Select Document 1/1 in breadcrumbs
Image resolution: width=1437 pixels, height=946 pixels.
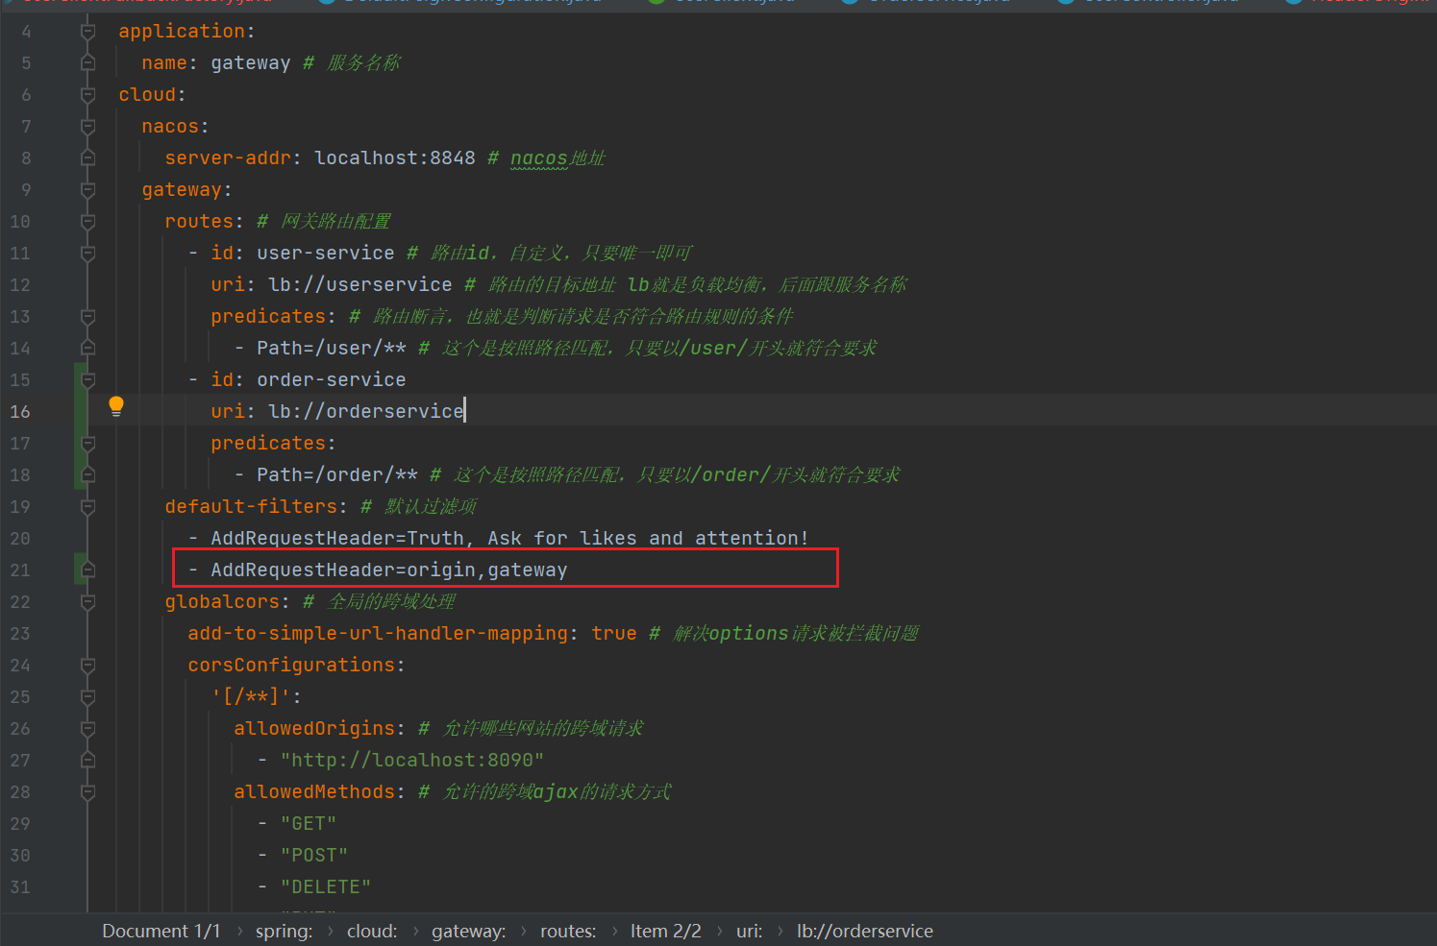161,931
